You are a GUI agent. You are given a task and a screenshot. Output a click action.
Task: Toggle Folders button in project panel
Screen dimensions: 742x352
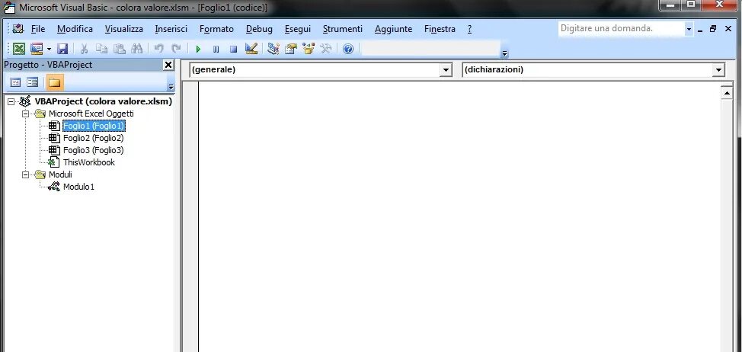pos(55,83)
